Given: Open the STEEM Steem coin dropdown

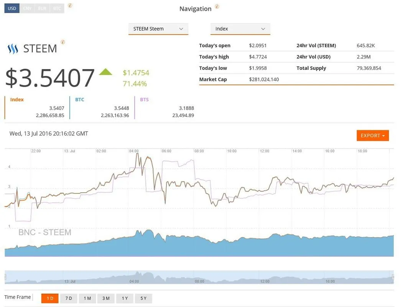Looking at the screenshot, I should click(x=158, y=29).
